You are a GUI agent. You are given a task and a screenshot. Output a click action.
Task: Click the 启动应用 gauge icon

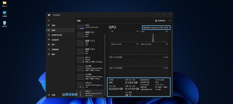coord(49,40)
